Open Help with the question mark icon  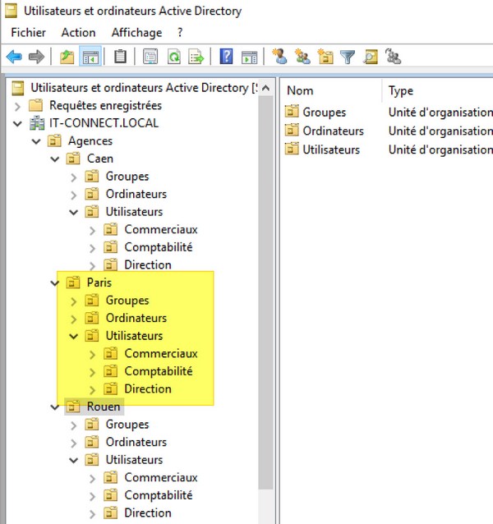(x=227, y=57)
